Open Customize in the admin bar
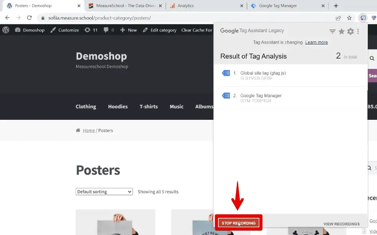377x235 pixels. [x=65, y=30]
